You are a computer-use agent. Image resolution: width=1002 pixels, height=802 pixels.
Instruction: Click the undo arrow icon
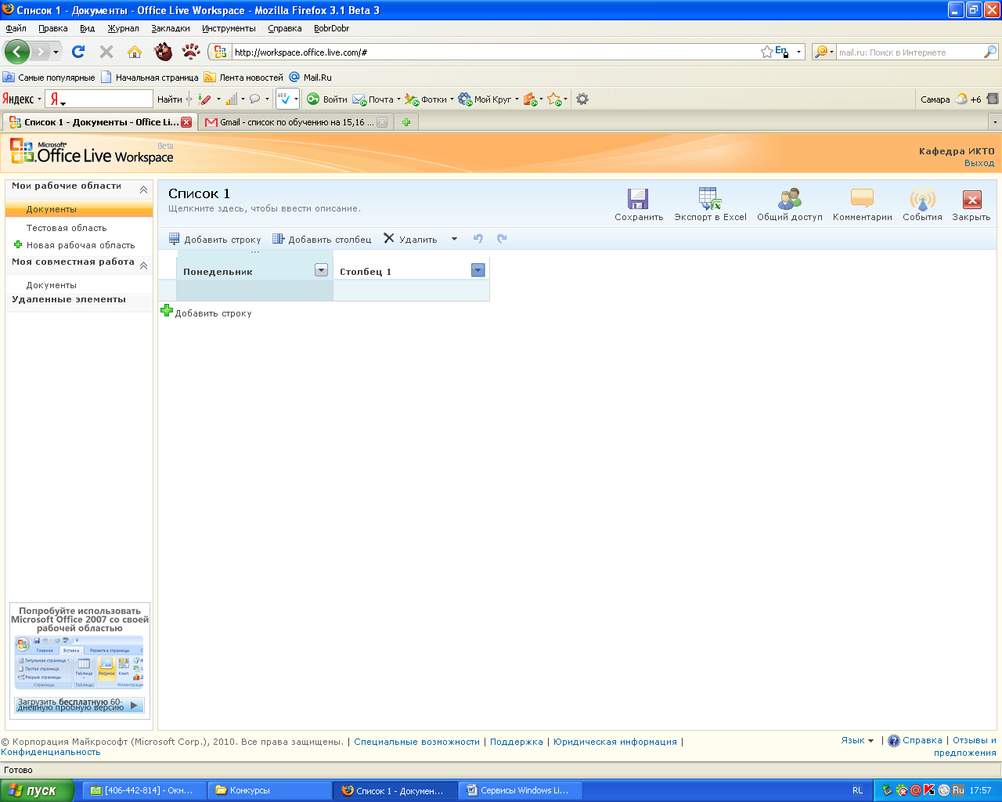pyautogui.click(x=478, y=239)
